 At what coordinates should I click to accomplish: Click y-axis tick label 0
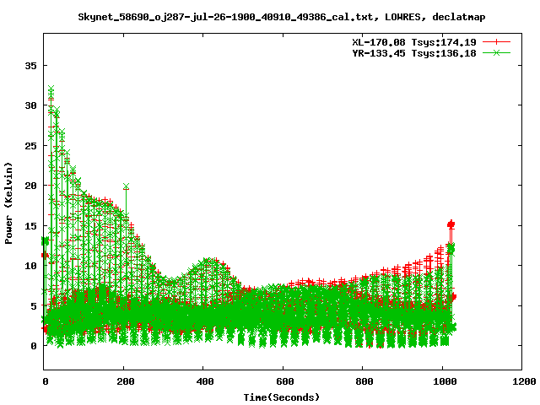tap(34, 346)
